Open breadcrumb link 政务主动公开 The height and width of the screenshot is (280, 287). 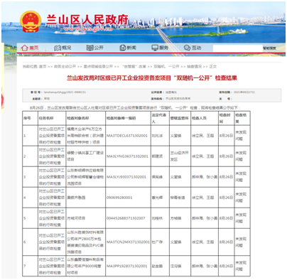65,67
